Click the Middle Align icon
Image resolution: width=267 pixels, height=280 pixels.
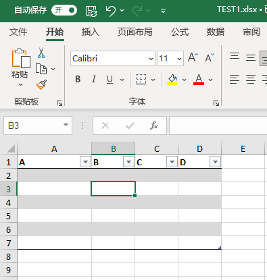coord(251,57)
